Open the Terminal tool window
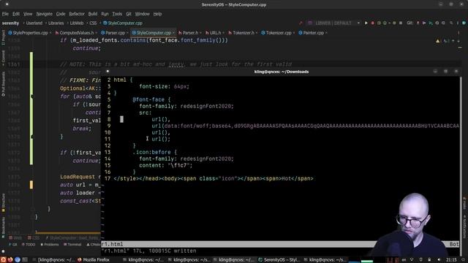Screen dimensions: 468x263 [72, 245]
